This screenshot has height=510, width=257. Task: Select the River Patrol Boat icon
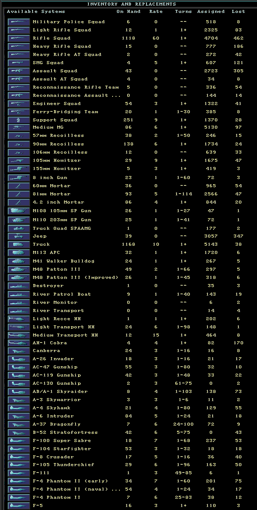19,294
